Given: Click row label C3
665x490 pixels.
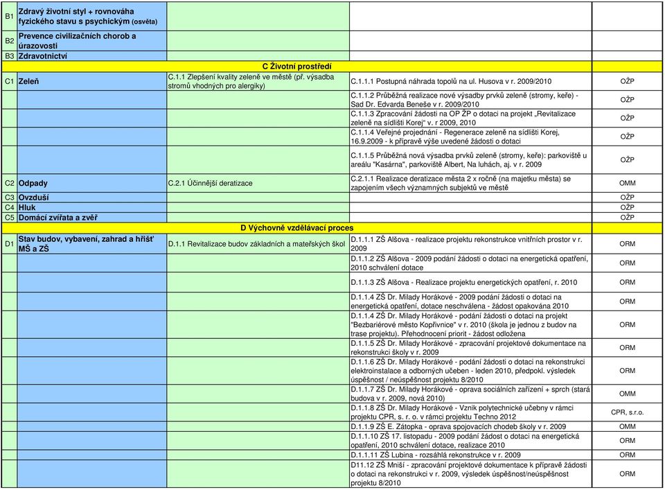Looking at the screenshot, I should tap(9, 198).
